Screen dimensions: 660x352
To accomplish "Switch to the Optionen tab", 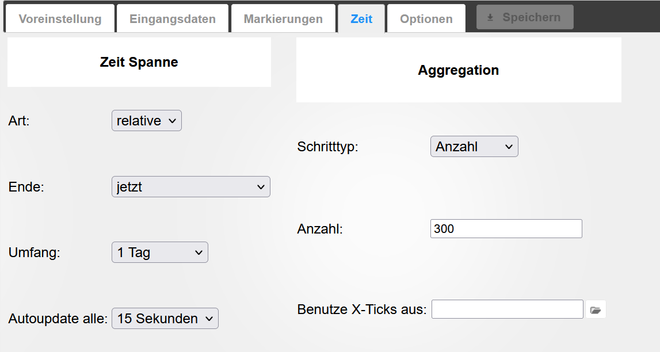I will point(426,19).
